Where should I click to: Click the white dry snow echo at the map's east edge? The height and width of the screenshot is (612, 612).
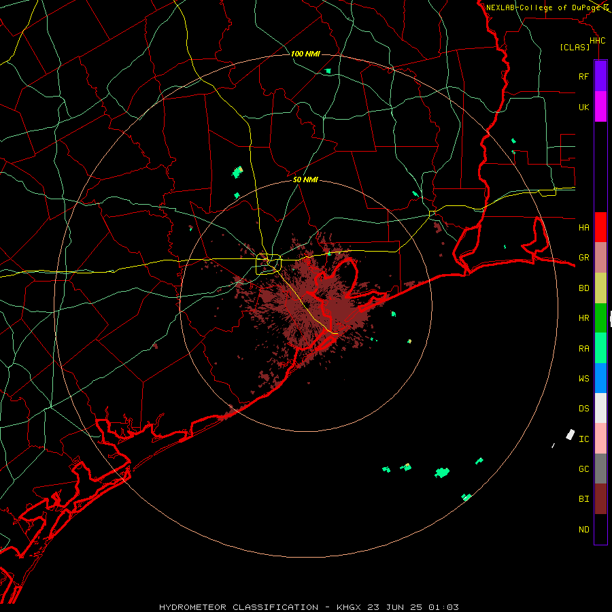point(571,435)
